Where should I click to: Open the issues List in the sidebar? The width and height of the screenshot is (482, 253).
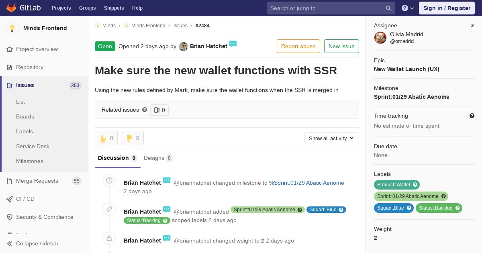point(20,102)
